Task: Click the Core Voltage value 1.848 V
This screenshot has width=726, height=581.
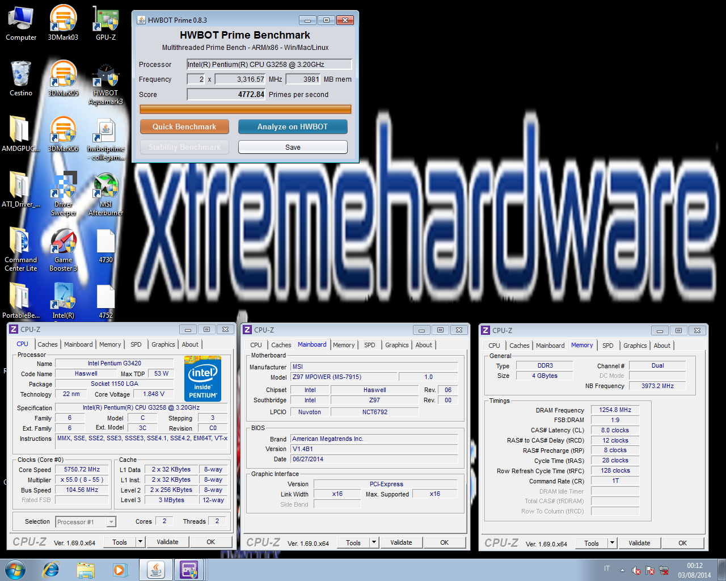Action: pos(154,394)
